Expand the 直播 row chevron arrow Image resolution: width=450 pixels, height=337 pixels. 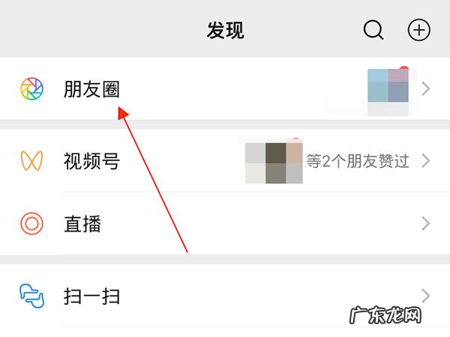click(426, 223)
